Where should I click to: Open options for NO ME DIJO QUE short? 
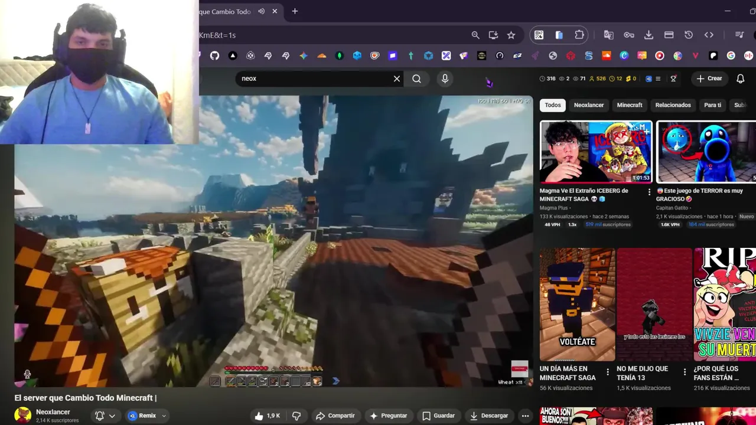[685, 372]
